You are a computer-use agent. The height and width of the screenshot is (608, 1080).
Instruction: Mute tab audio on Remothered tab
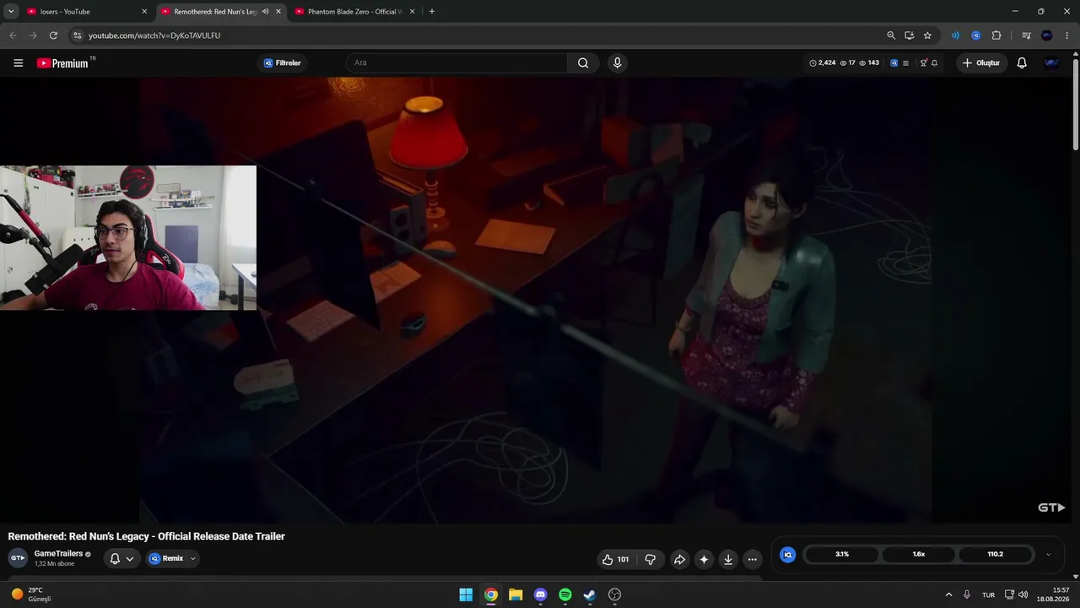265,12
